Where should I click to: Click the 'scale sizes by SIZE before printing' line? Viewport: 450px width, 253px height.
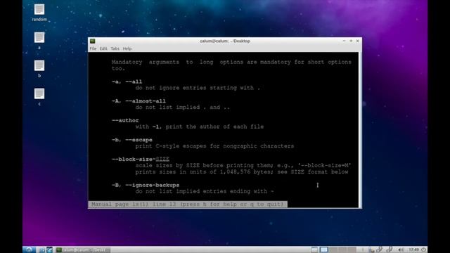pyautogui.click(x=243, y=166)
